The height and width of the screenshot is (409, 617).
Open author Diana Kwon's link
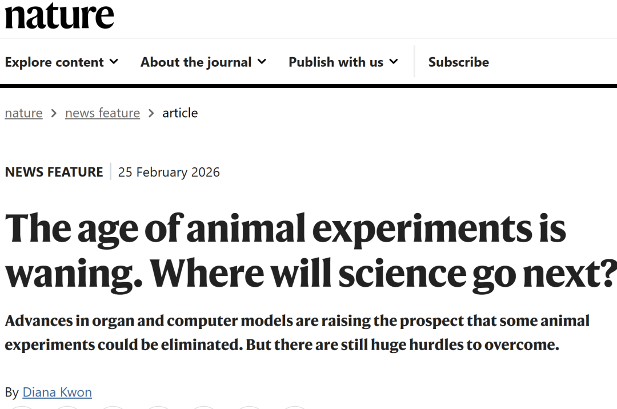coord(57,392)
